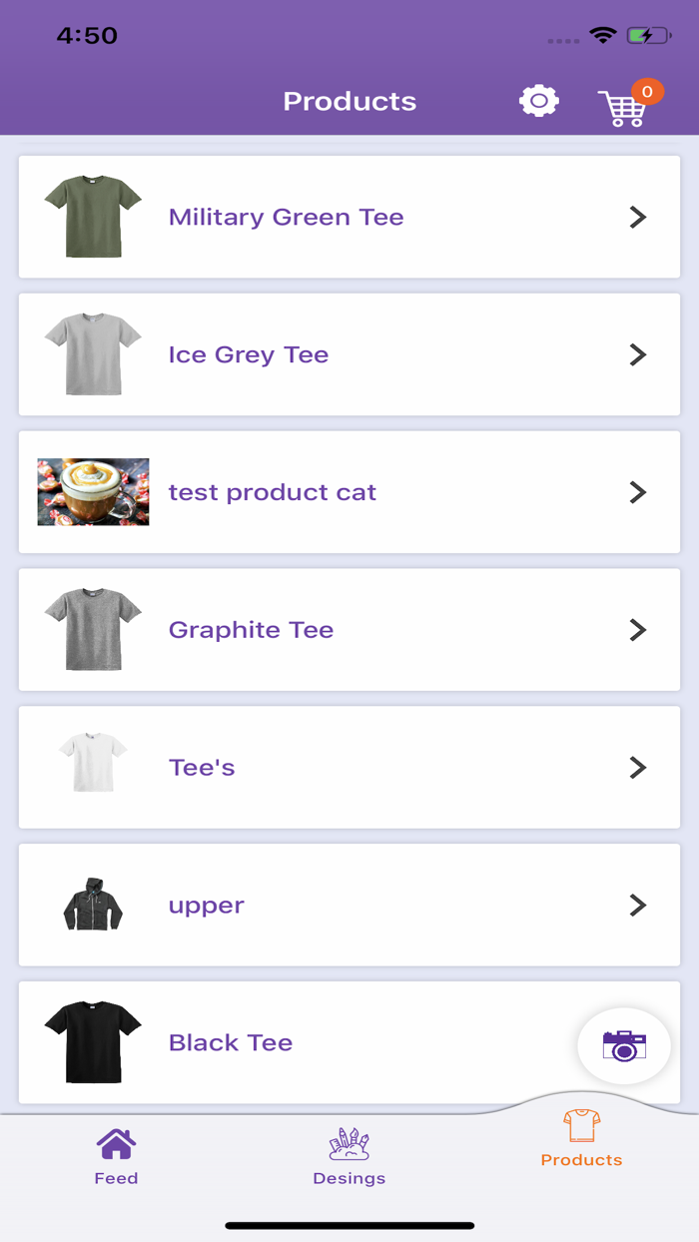Open the Ice Grey Tee chevron
The width and height of the screenshot is (699, 1242).
tap(637, 354)
